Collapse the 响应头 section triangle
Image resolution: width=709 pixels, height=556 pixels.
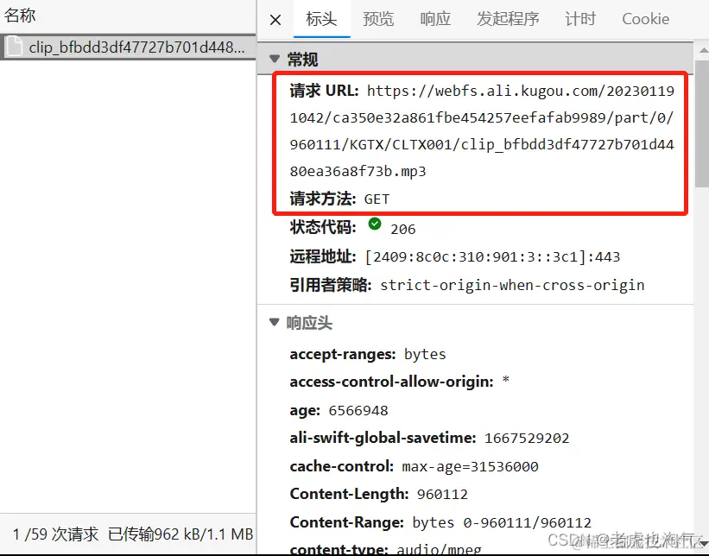(x=274, y=322)
